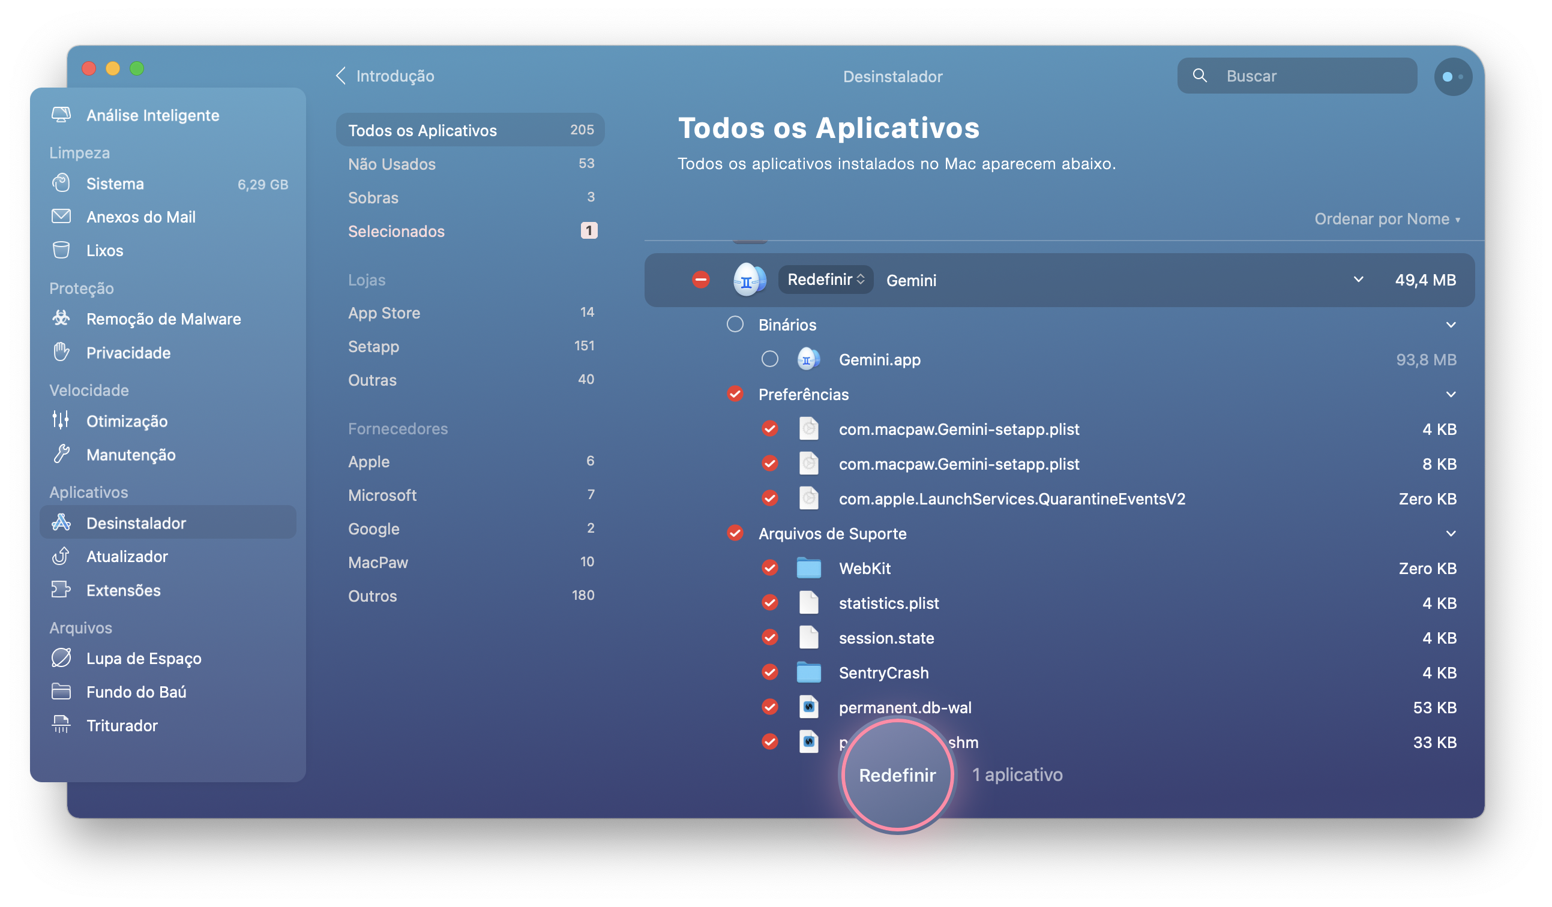Image resolution: width=1552 pixels, height=907 pixels.
Task: Select the Não Usados category
Action: pos(470,164)
